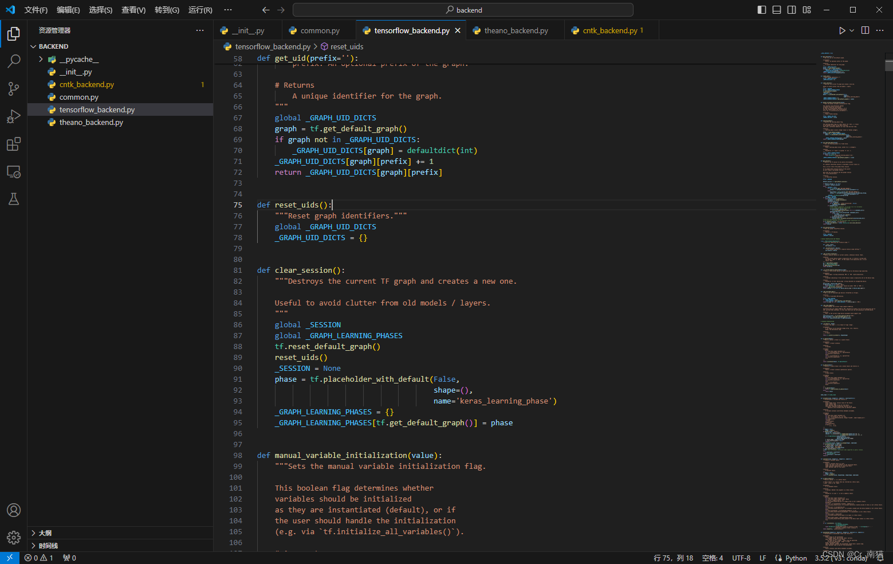Open the Source Control icon
Viewport: 893px width, 564px height.
click(14, 89)
